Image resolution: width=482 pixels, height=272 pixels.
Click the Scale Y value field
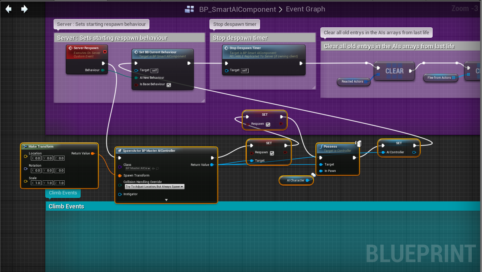pos(48,183)
